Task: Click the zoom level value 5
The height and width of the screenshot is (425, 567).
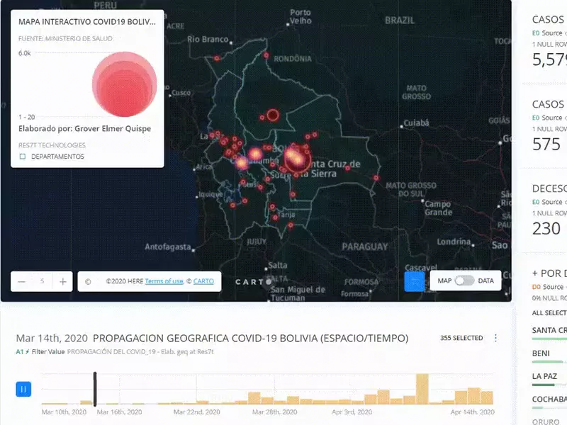Action: pyautogui.click(x=43, y=281)
